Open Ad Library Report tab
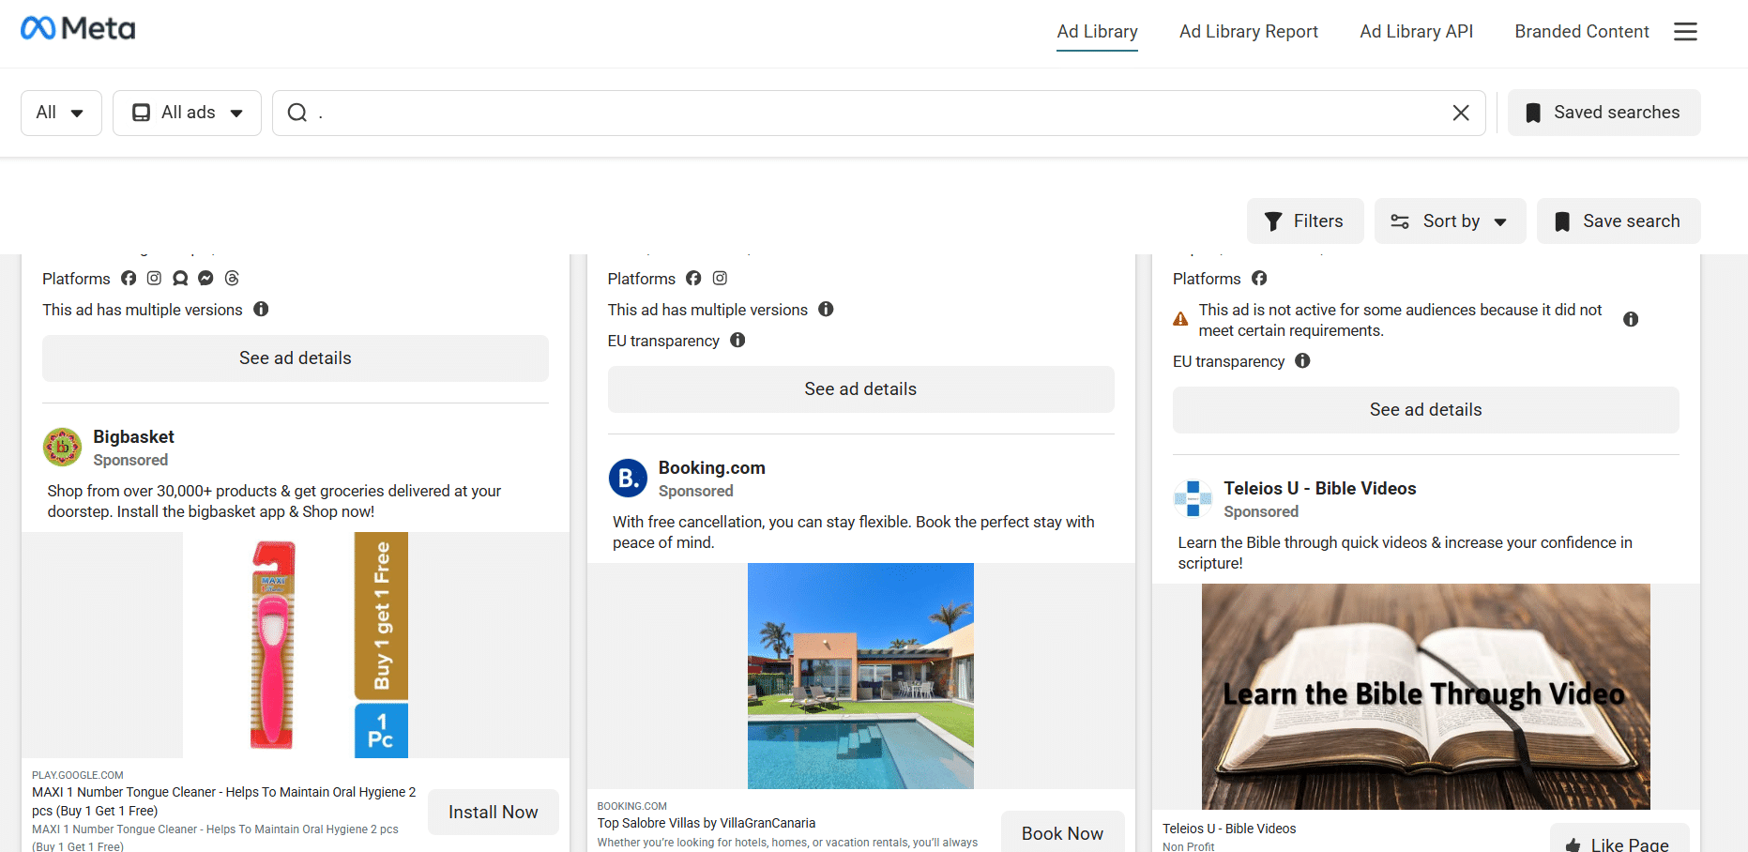The width and height of the screenshot is (1748, 852). pyautogui.click(x=1248, y=31)
